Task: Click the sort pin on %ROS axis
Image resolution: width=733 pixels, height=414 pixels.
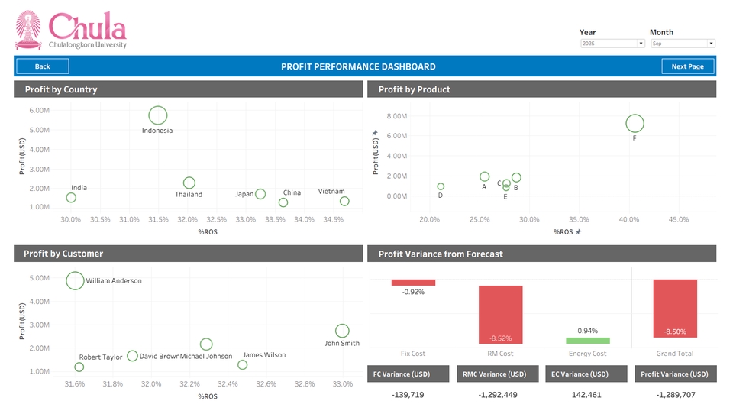Action: point(579,231)
